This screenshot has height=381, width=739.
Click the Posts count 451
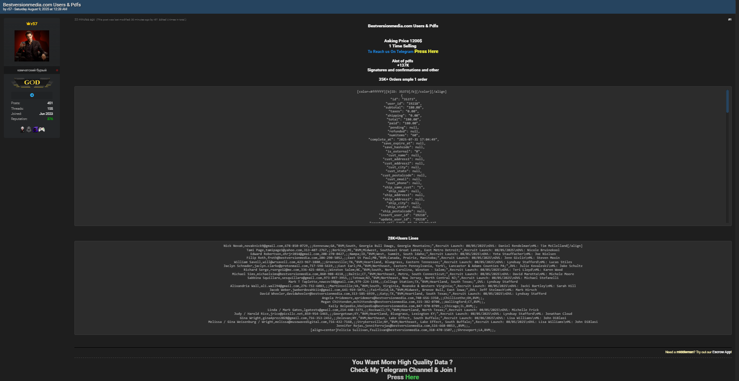[50, 103]
